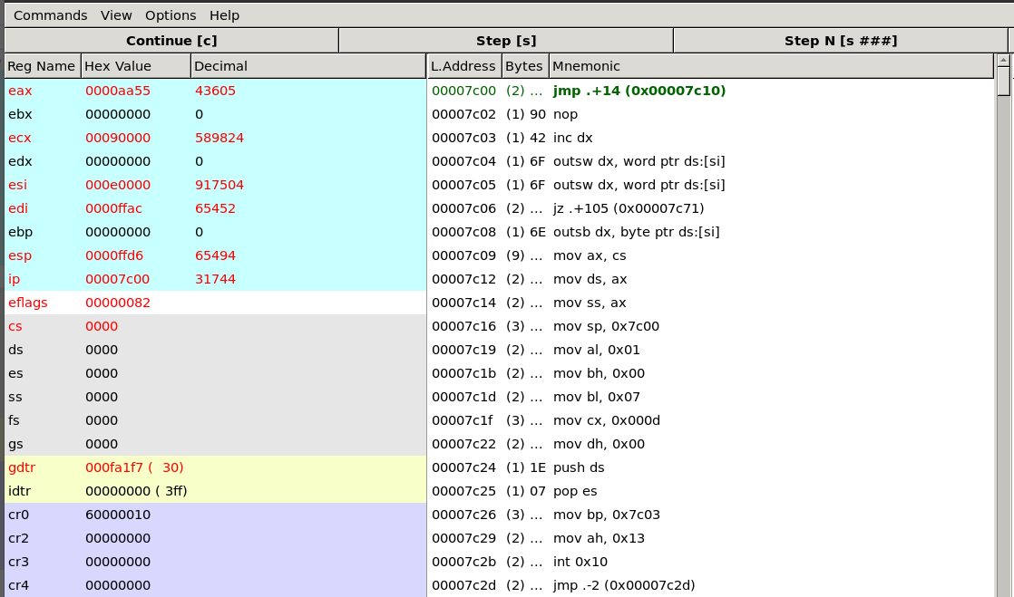Image resolution: width=1014 pixels, height=597 pixels.
Task: Click the Mnemonic column header
Action: point(772,66)
